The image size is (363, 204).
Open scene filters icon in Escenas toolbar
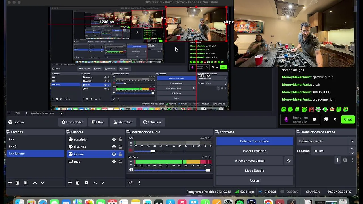[26, 183]
